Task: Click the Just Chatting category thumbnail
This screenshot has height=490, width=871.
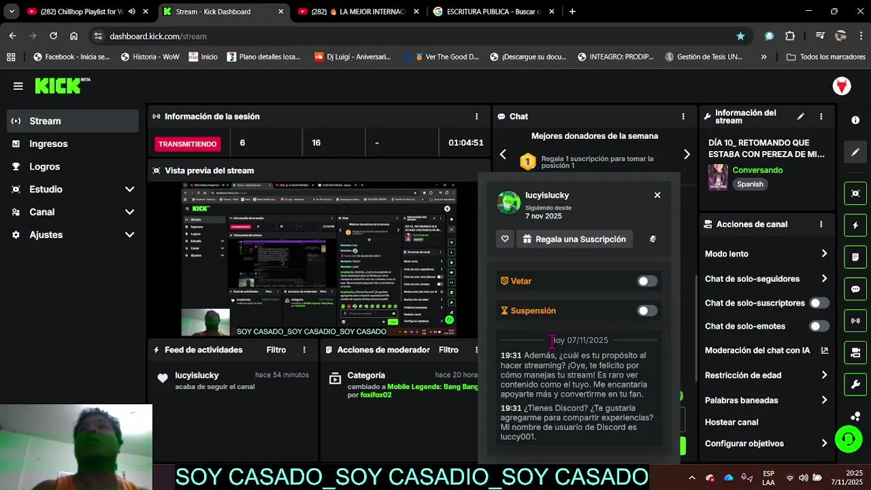Action: click(718, 177)
